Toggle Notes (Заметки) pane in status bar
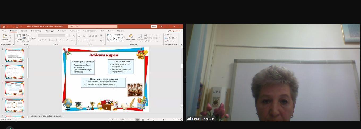Screen dimensions: 361x129 click(x=114, y=120)
